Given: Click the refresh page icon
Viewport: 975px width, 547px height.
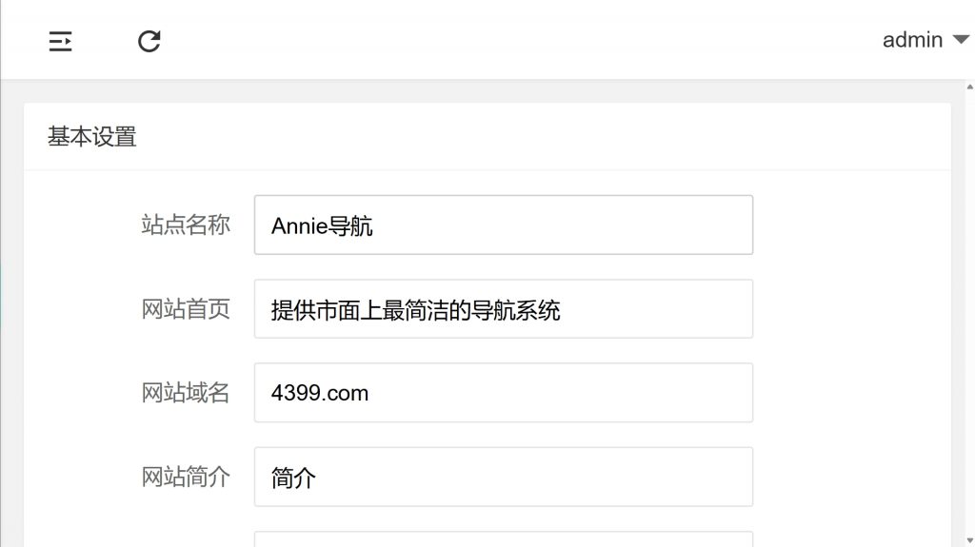Looking at the screenshot, I should (x=149, y=42).
